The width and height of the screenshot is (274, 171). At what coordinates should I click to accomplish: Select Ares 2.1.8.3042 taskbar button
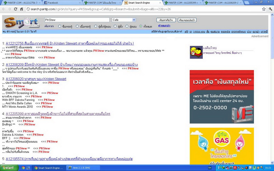pyautogui.click(x=83, y=168)
